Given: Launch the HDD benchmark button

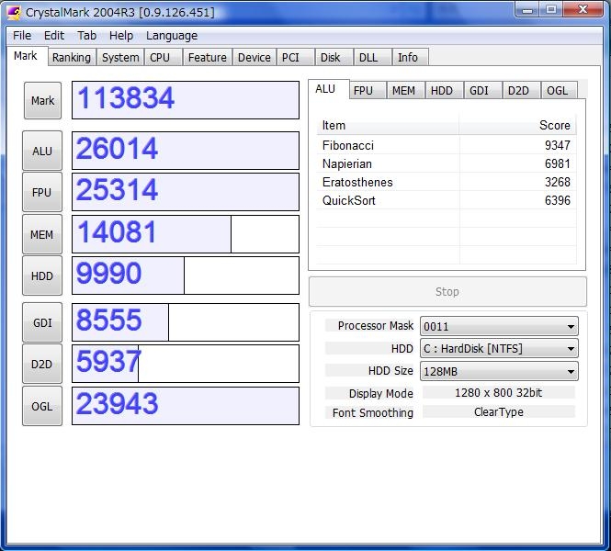Looking at the screenshot, I should [x=42, y=276].
